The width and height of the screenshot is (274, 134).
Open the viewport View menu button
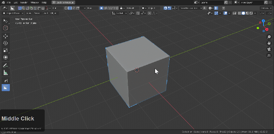tap(29, 13)
